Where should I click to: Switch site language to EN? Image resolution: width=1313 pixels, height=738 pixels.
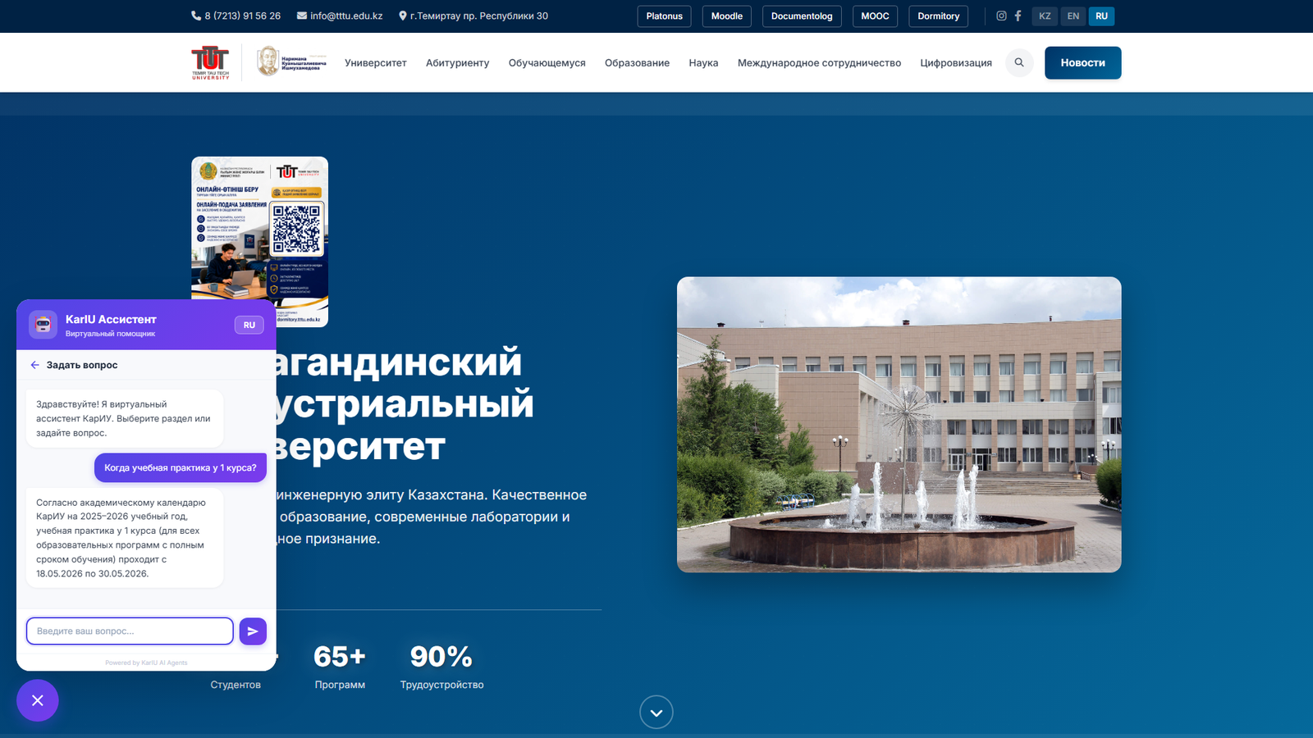[1073, 16]
